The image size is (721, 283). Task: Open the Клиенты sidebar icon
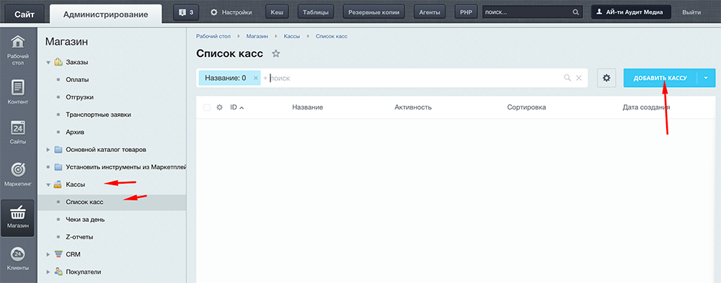click(x=18, y=253)
